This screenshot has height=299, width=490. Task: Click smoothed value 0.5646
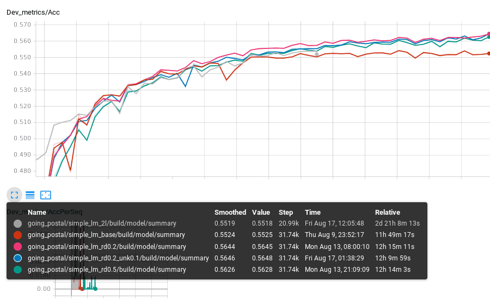click(225, 258)
